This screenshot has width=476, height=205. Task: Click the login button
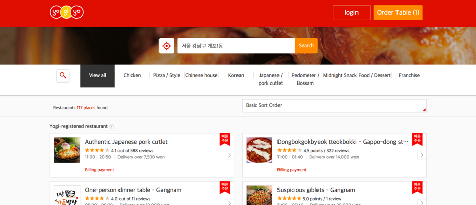pyautogui.click(x=351, y=13)
